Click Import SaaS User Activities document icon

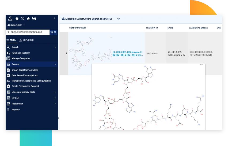(8, 70)
